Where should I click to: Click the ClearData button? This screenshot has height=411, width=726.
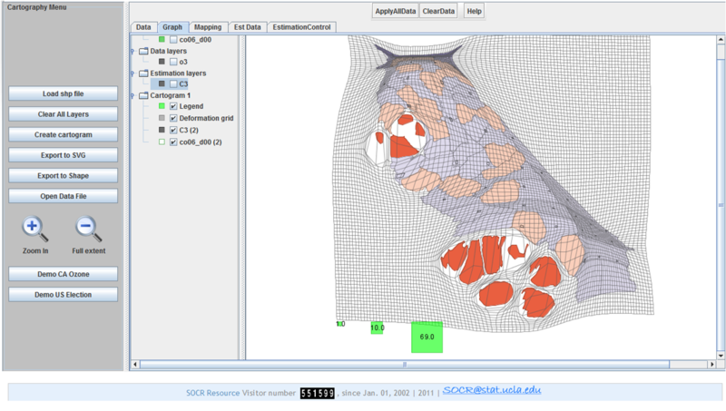click(438, 11)
